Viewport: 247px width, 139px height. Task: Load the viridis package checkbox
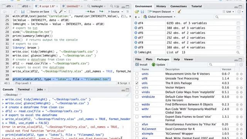(x=137, y=92)
